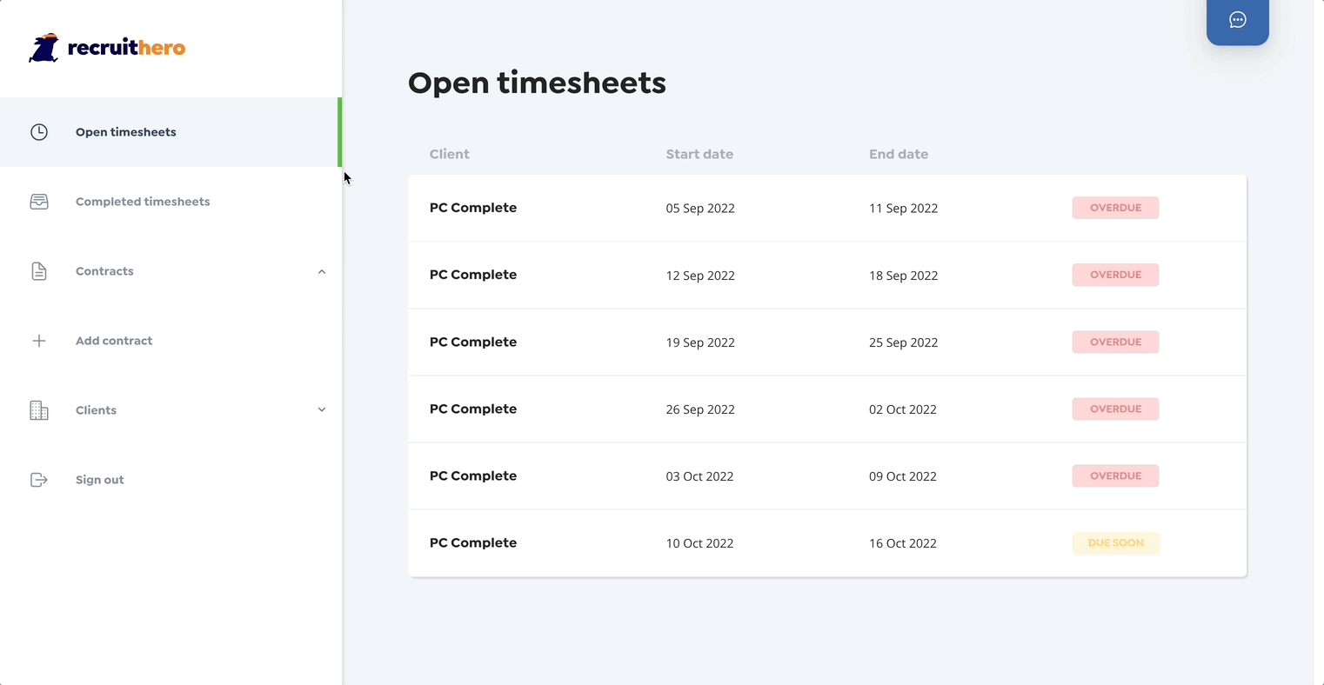Click the end date 25 Sep 2022
Screen dimensions: 1324x685
tap(904, 342)
